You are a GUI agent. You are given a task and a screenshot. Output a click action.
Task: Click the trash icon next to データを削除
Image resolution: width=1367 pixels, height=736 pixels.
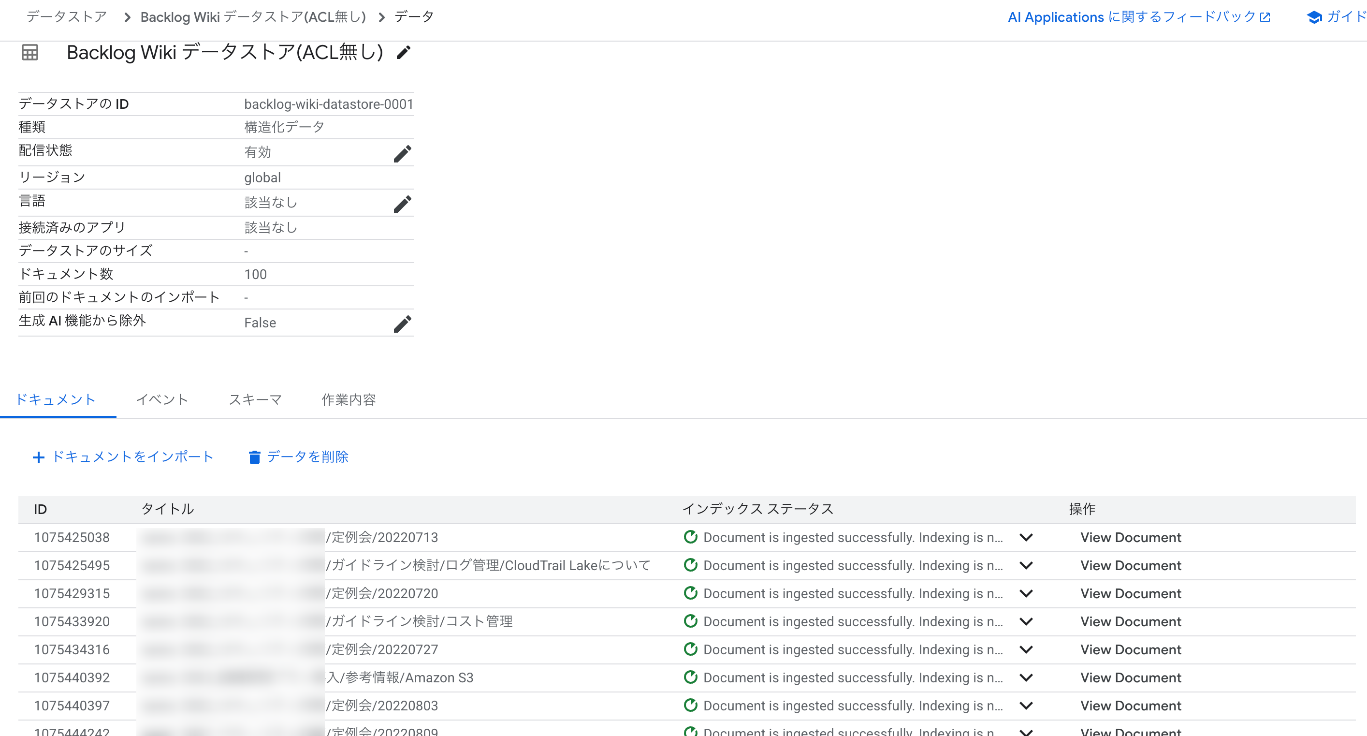254,456
